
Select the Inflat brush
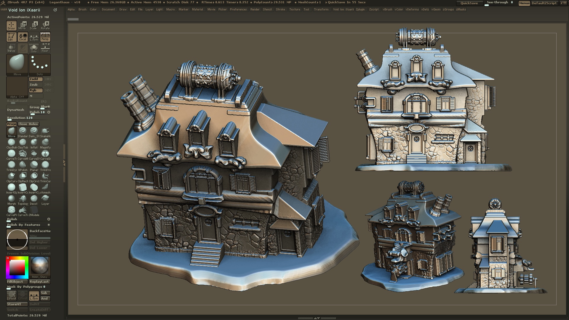[34, 142]
